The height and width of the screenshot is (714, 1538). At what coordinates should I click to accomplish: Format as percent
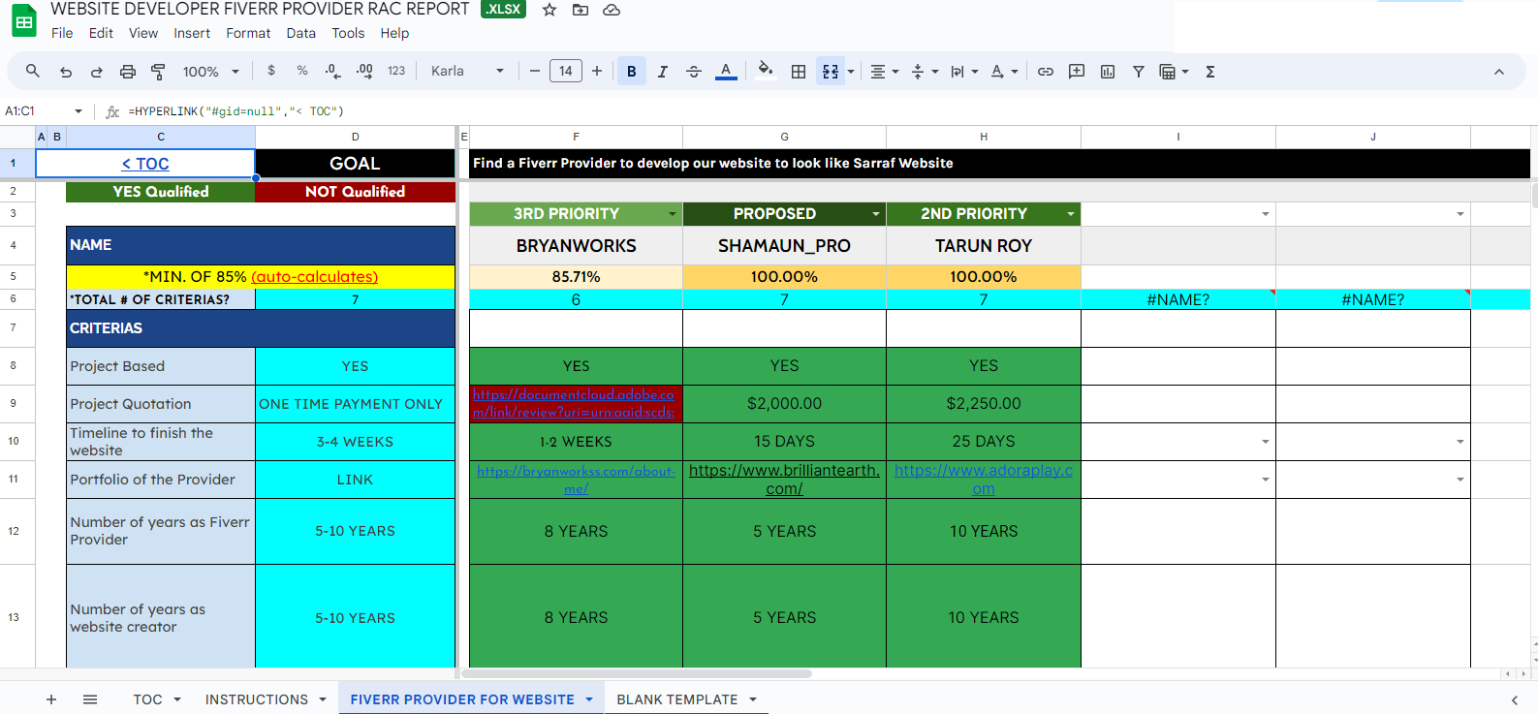pyautogui.click(x=302, y=71)
